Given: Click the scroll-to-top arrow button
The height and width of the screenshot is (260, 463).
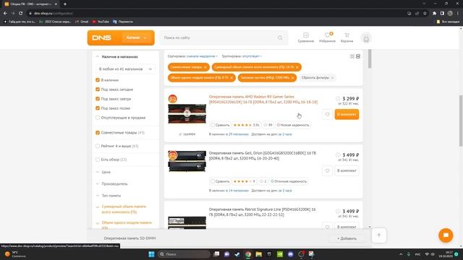Looking at the screenshot, I should (x=379, y=235).
